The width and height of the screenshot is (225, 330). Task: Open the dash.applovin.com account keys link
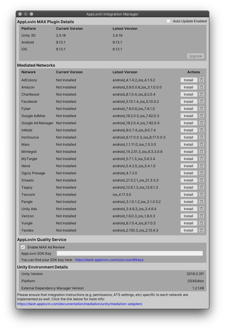point(109,260)
